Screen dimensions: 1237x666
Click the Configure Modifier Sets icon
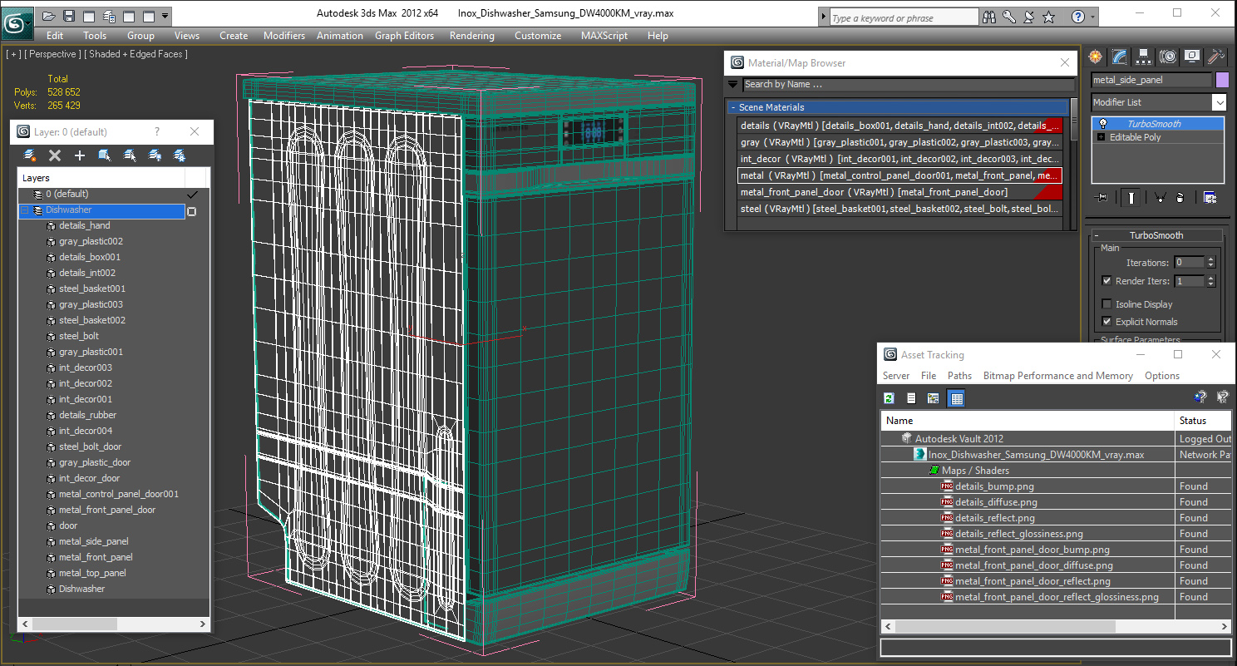pyautogui.click(x=1210, y=198)
